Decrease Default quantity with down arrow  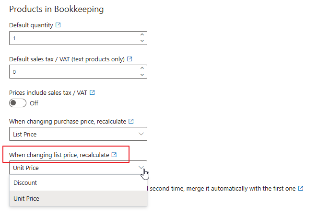tap(142, 41)
